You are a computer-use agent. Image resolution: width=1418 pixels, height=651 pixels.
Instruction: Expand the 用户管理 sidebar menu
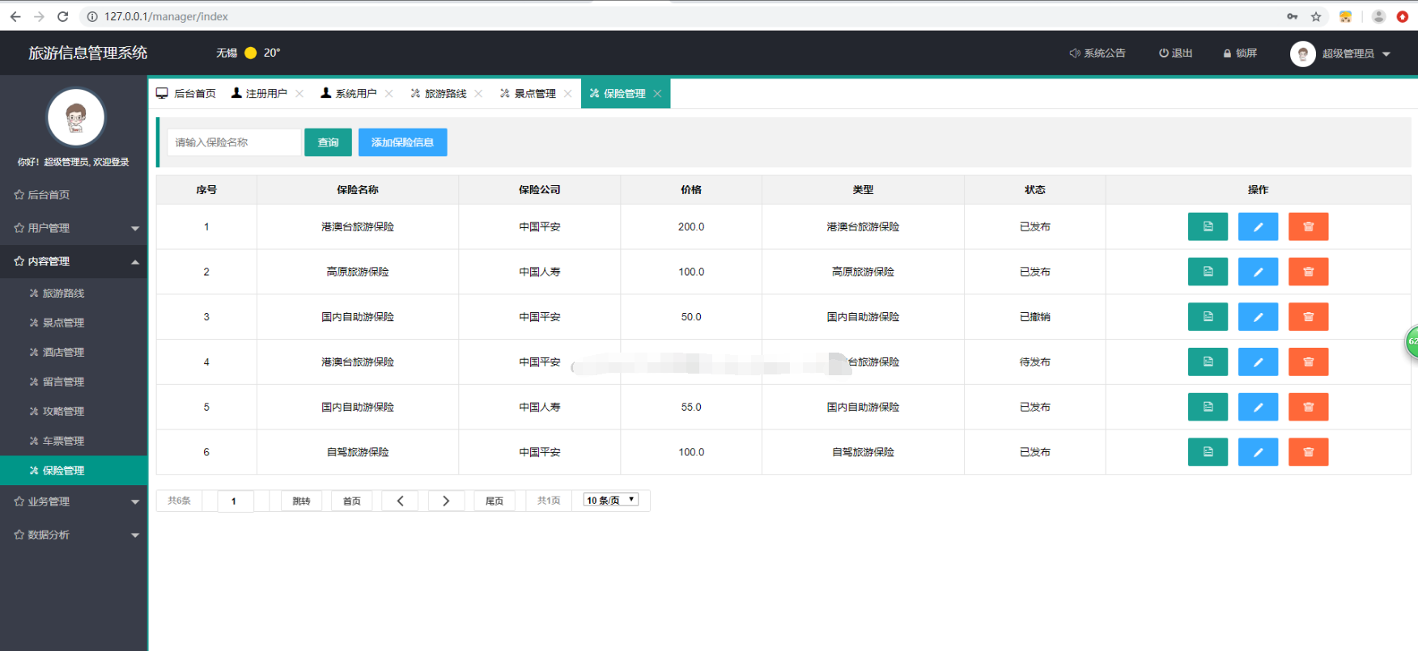click(74, 228)
